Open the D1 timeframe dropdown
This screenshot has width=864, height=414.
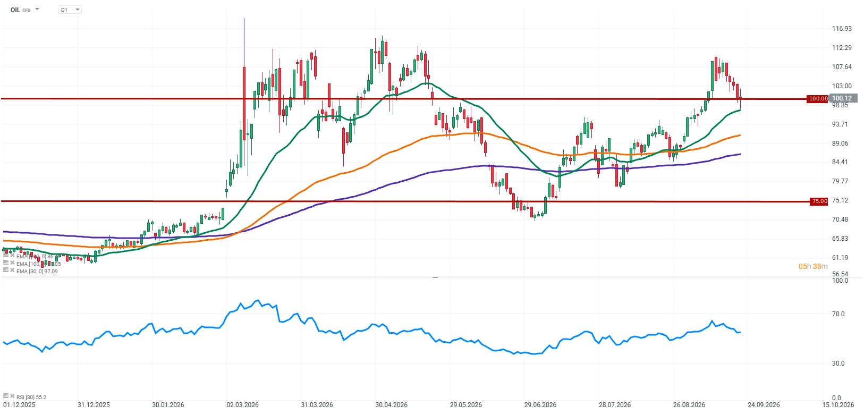pyautogui.click(x=70, y=10)
